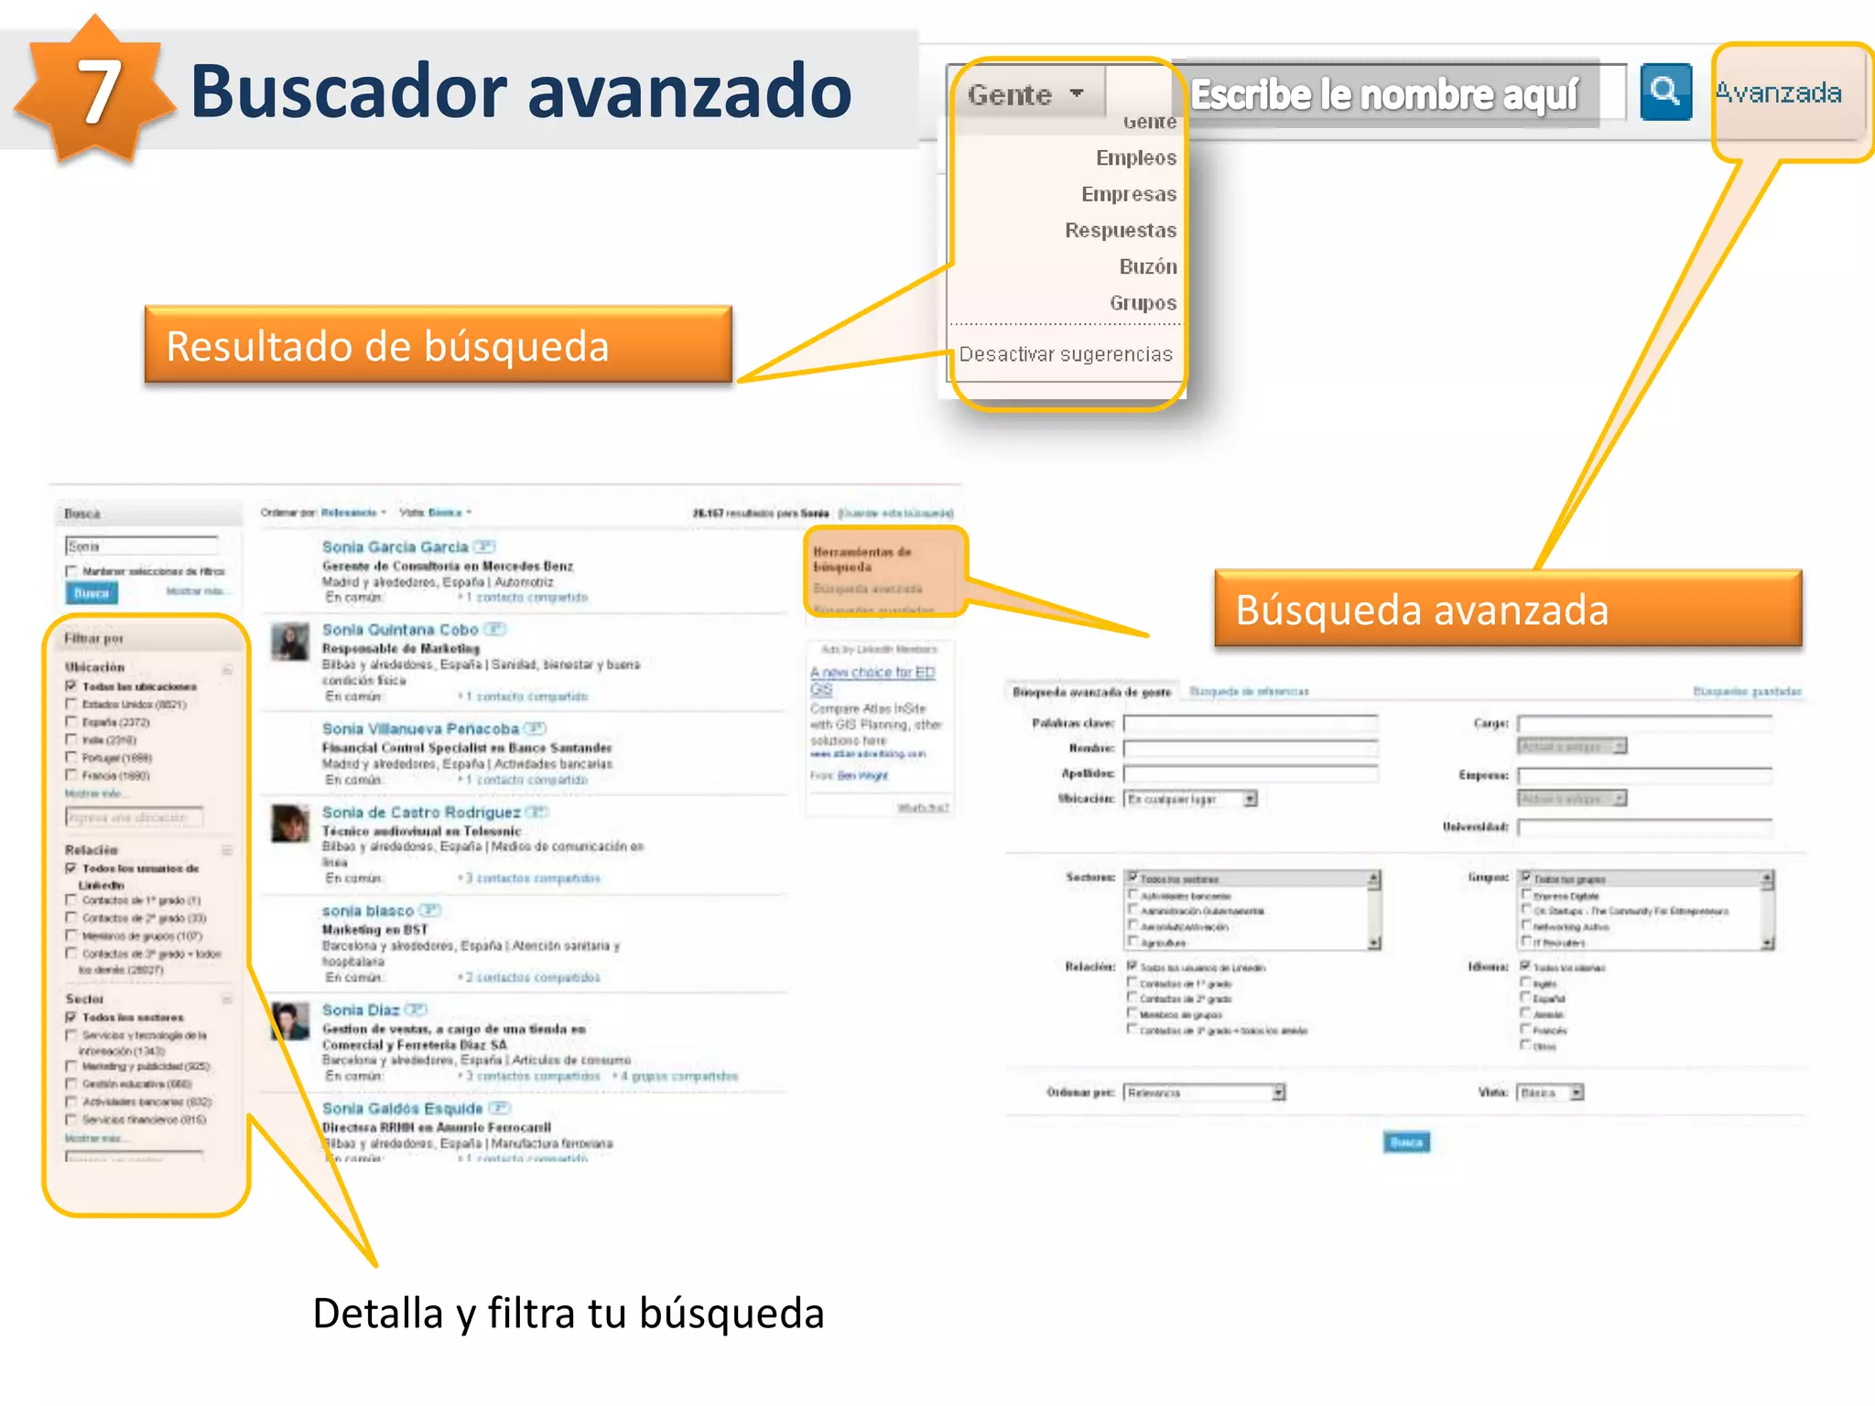Click Búsqueda avanzada in Herramientas de búsqueda
Image resolution: width=1875 pixels, height=1406 pixels.
coord(868,589)
